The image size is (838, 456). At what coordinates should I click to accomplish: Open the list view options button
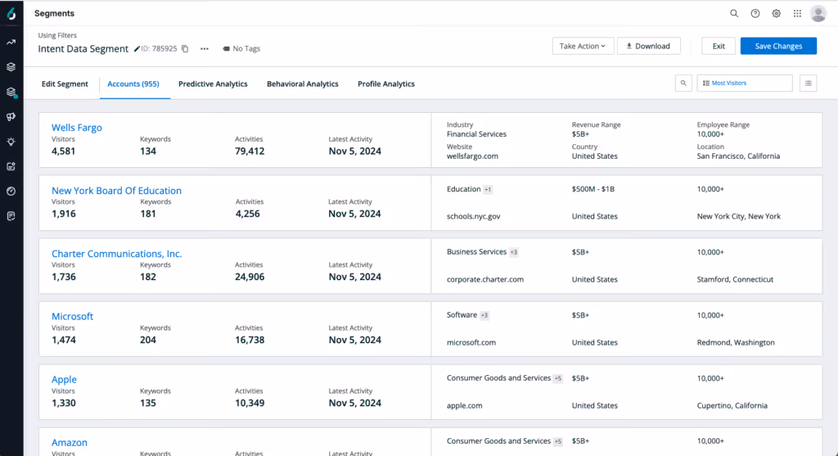(808, 84)
